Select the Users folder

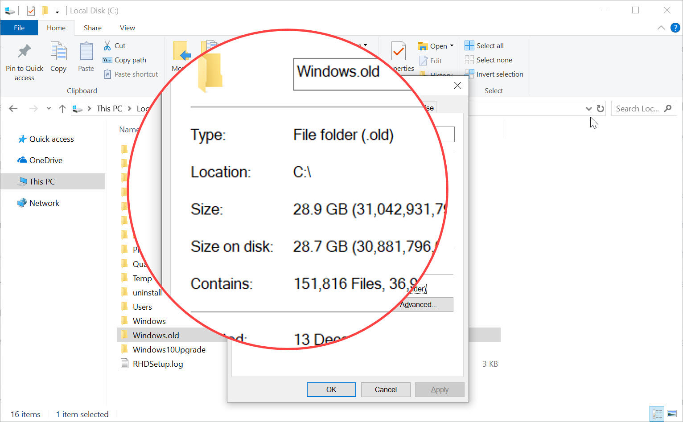click(142, 307)
